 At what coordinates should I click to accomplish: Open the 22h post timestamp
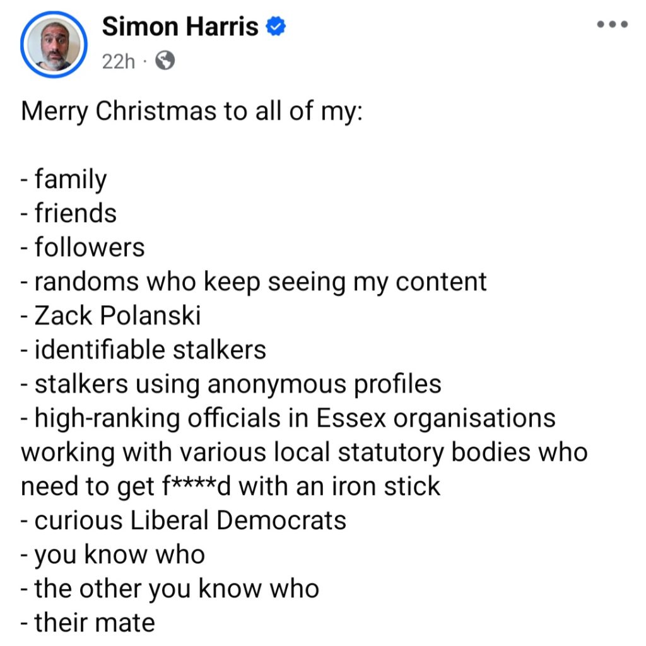coord(119,61)
